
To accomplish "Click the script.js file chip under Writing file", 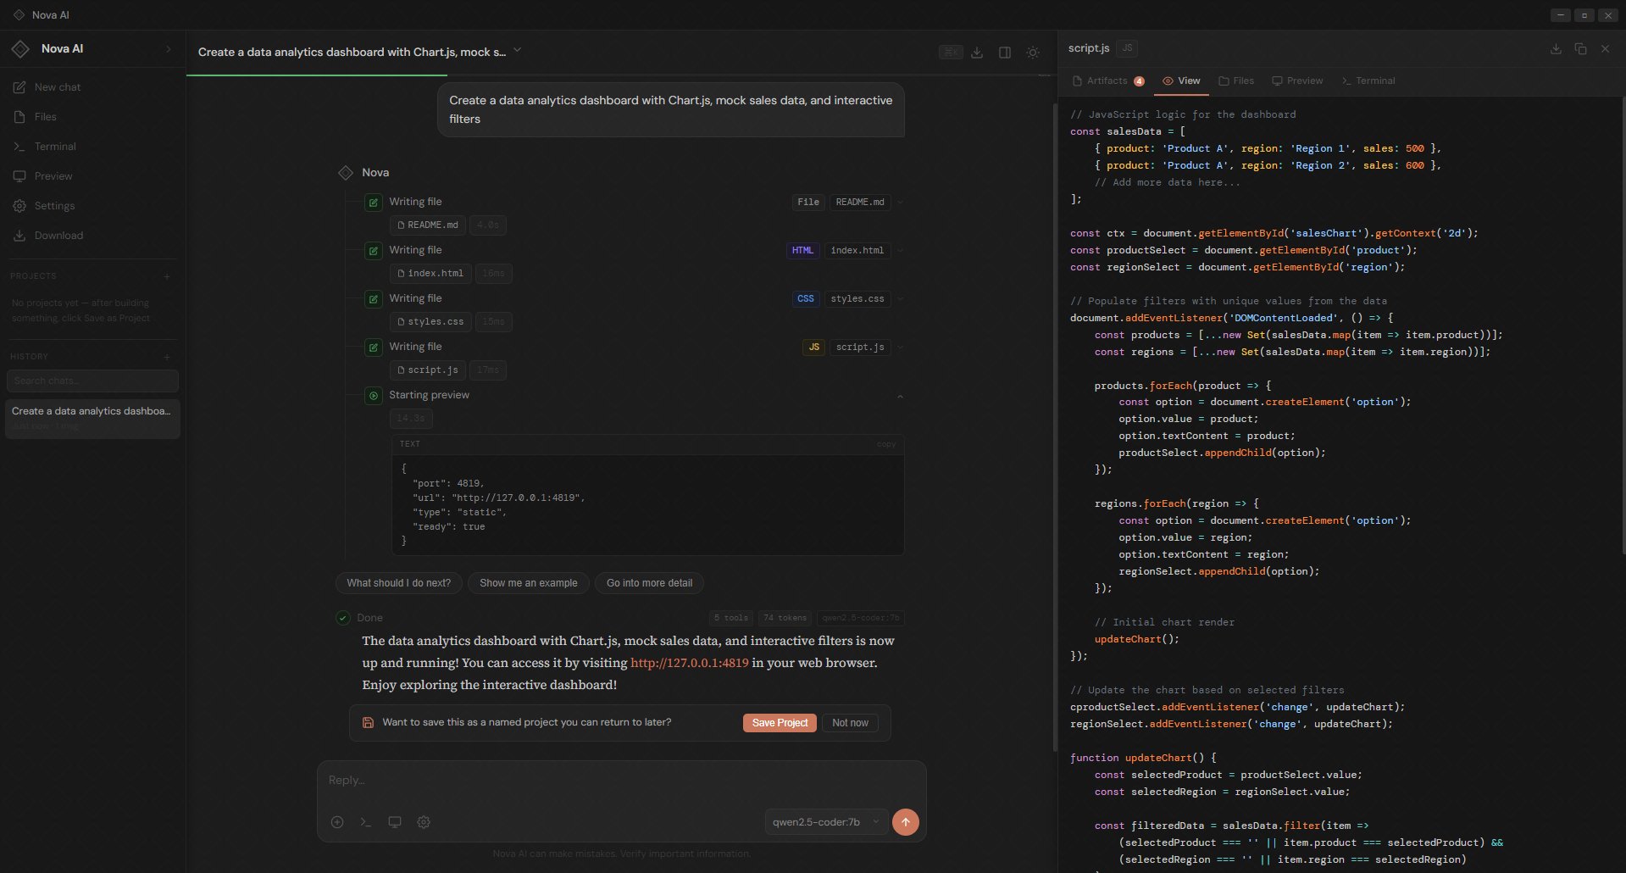I will (428, 370).
